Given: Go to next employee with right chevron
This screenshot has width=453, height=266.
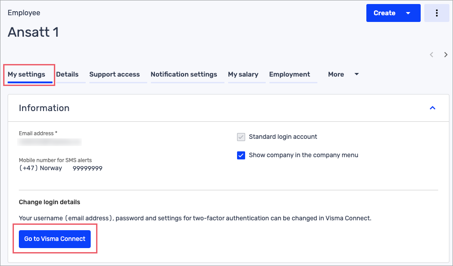Looking at the screenshot, I should (446, 55).
